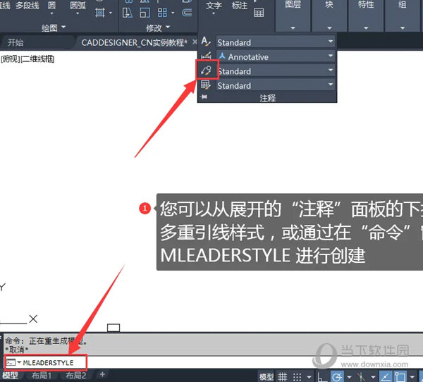Toggle snap mode in status bar
Viewport: 423px width, 382px height.
[297, 376]
